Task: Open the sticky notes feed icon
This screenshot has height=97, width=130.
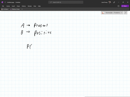Action: (119, 6)
